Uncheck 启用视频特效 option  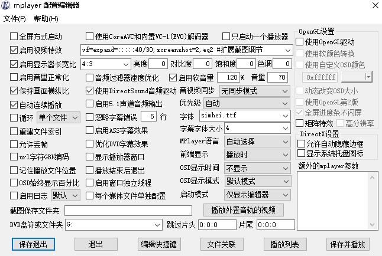14,50
